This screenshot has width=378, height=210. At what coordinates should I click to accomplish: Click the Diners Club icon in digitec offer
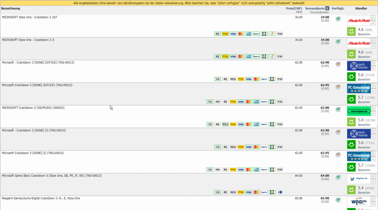280,192
